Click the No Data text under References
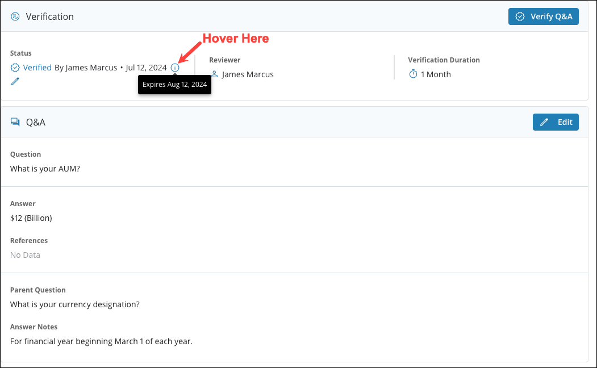This screenshot has width=597, height=368. coord(25,255)
